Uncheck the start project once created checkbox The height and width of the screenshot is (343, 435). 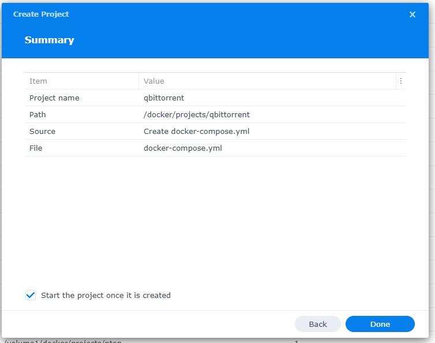point(31,295)
